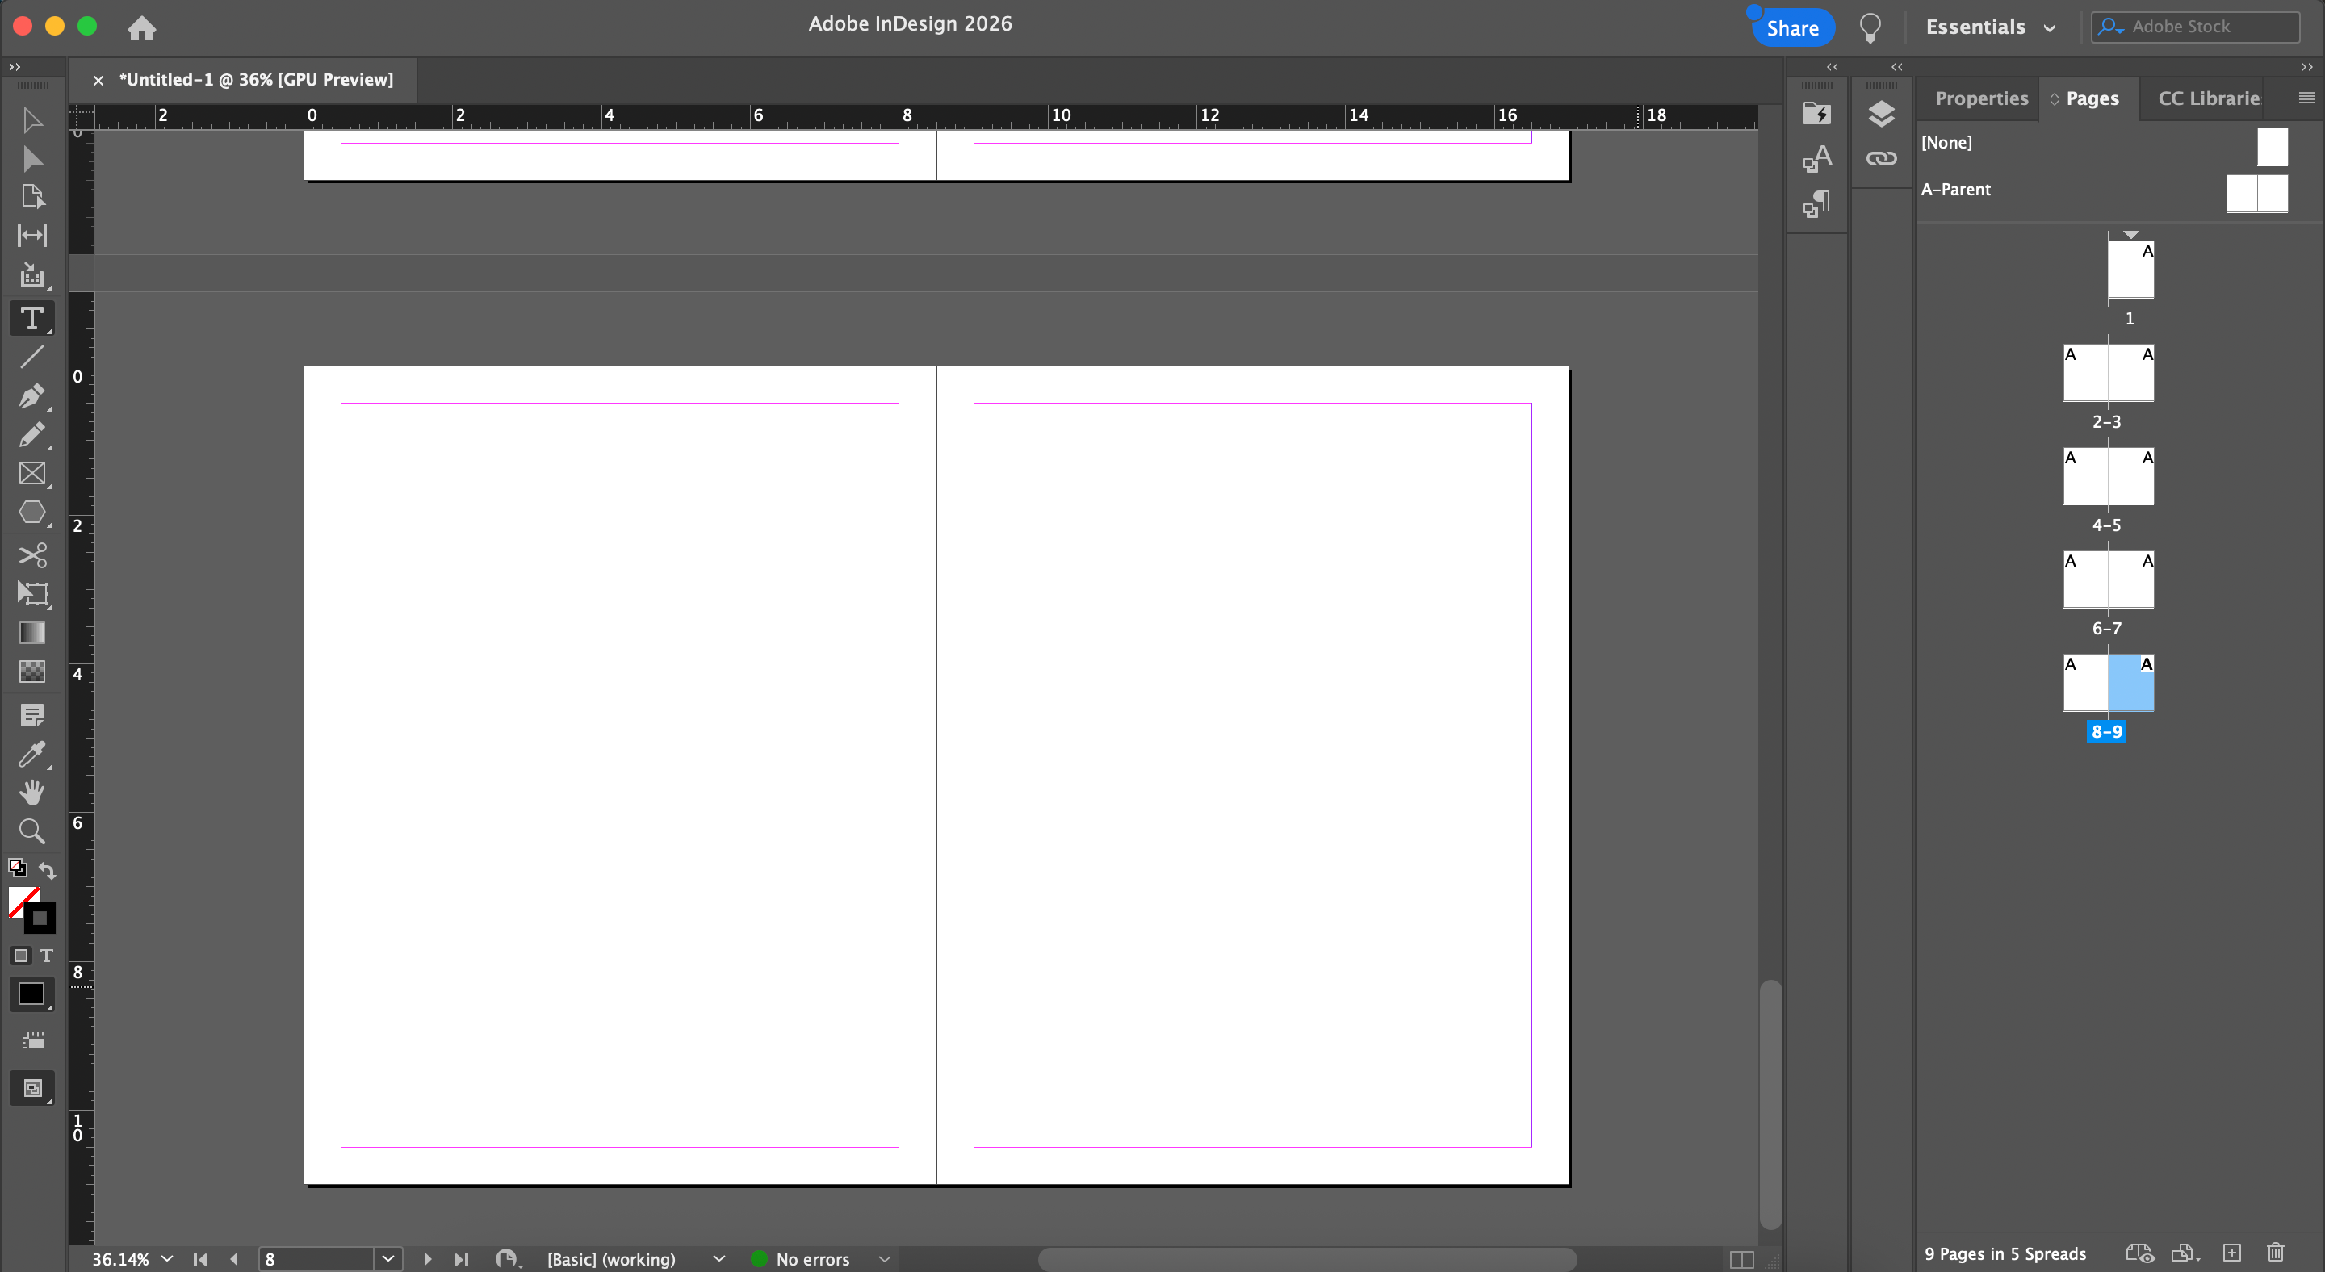This screenshot has height=1272, width=2325.
Task: Choose the Rectangle Frame tool
Action: tap(32, 474)
